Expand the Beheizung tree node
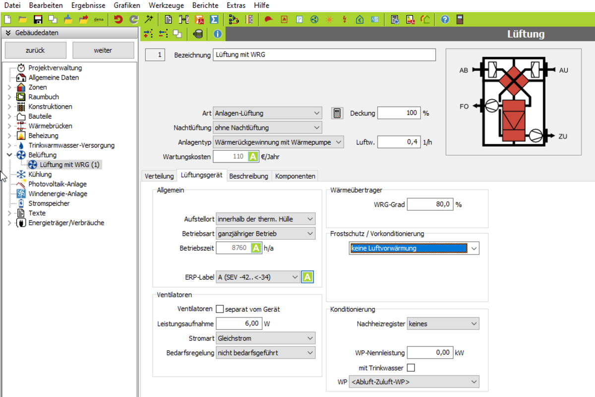Image resolution: width=595 pixels, height=397 pixels. coord(9,135)
